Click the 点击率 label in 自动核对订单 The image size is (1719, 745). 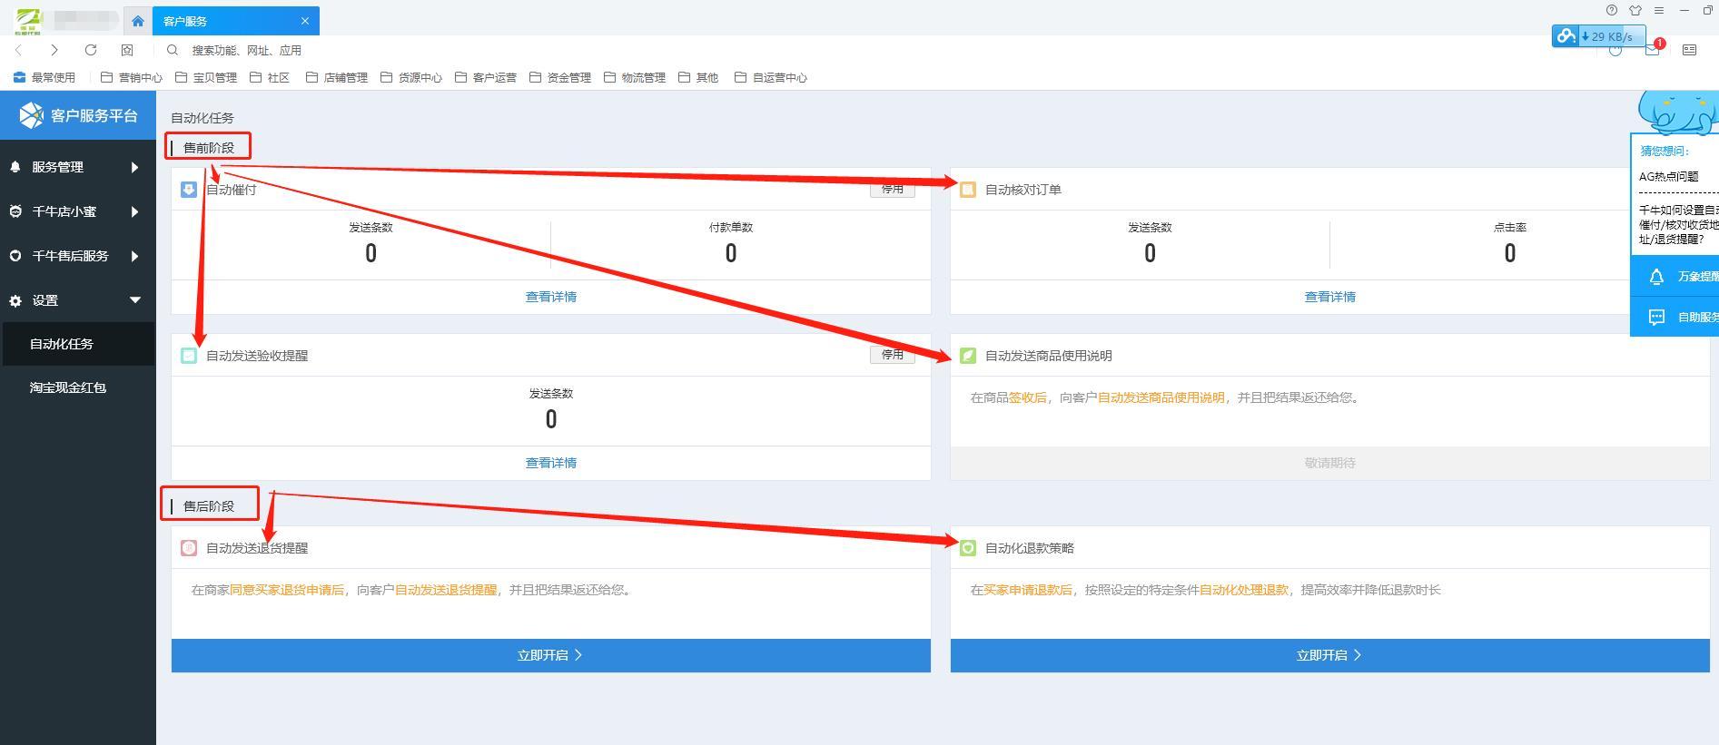coord(1510,228)
